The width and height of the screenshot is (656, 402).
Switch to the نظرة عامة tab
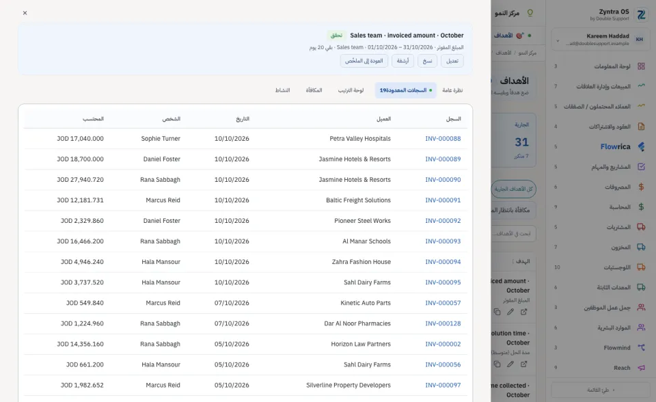point(452,90)
